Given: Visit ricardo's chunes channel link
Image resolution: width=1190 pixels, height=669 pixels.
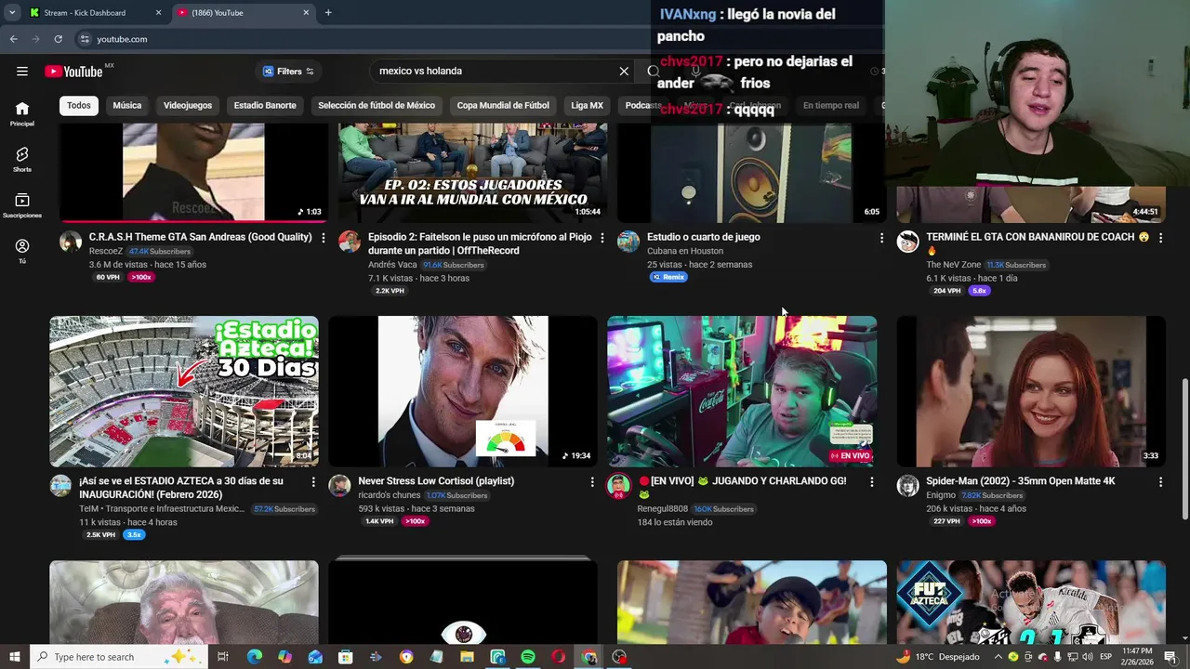Looking at the screenshot, I should point(390,495).
